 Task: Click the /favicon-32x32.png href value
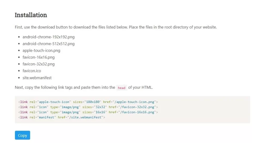click(x=137, y=107)
